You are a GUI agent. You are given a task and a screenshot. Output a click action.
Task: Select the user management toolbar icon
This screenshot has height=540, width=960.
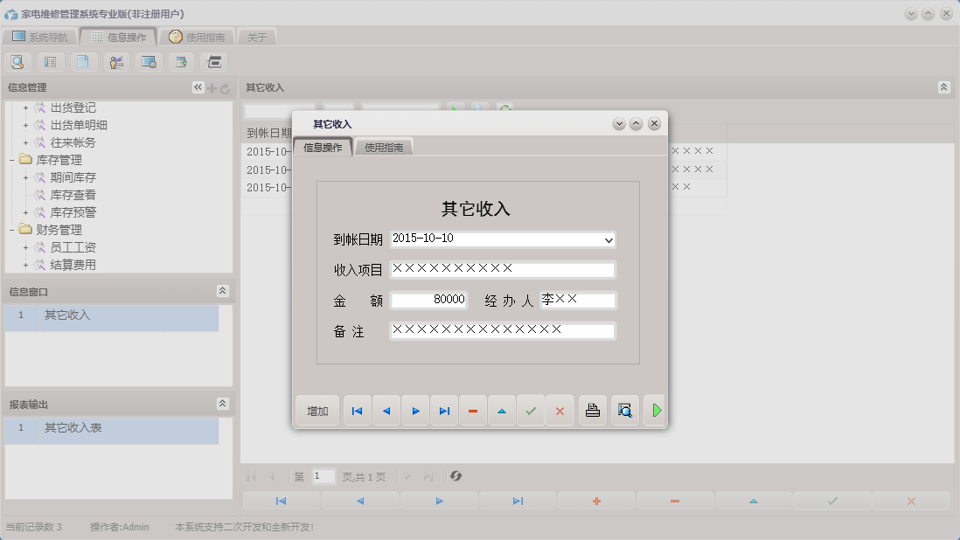tap(115, 62)
